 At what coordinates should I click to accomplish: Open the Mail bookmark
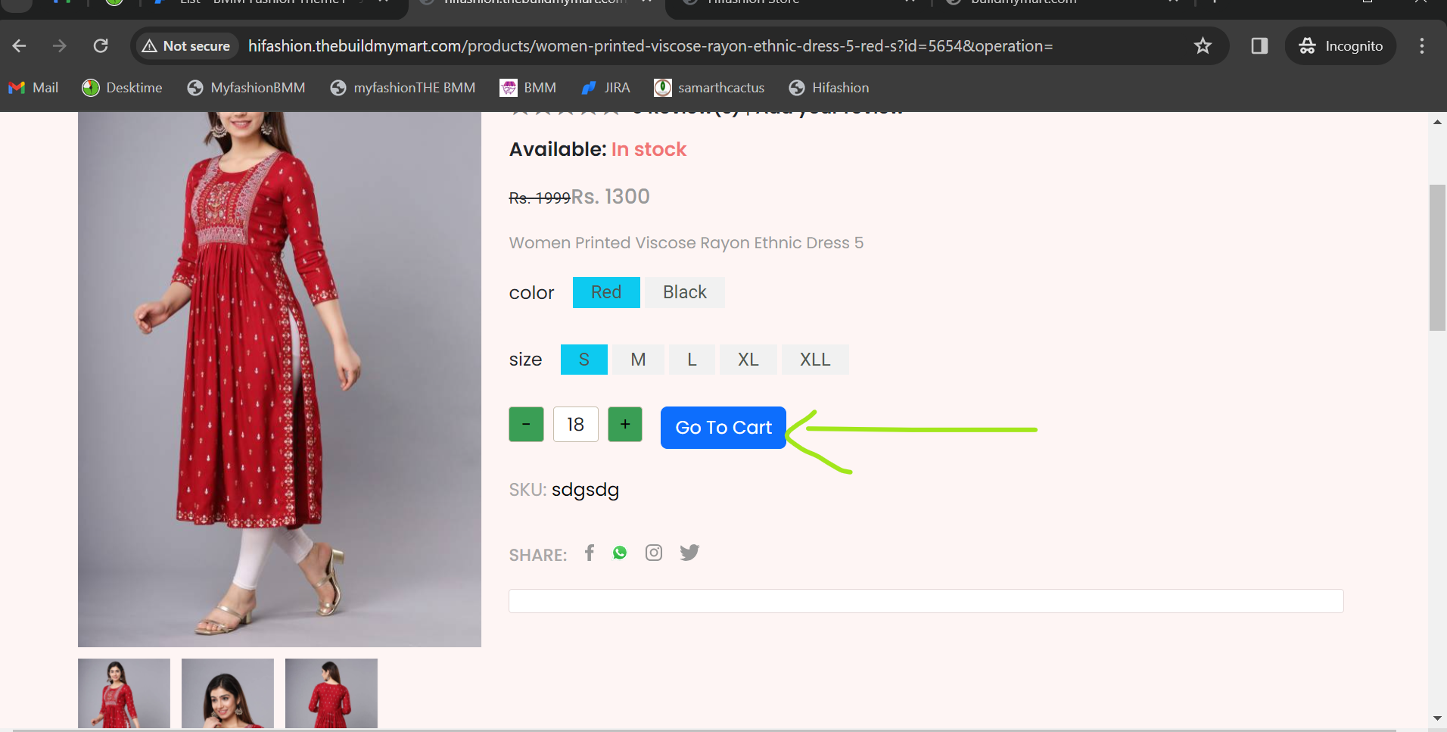33,88
